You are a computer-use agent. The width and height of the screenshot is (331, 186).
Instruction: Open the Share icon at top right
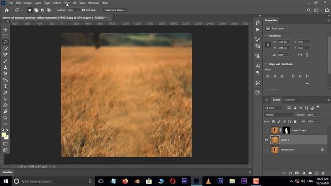pyautogui.click(x=327, y=10)
